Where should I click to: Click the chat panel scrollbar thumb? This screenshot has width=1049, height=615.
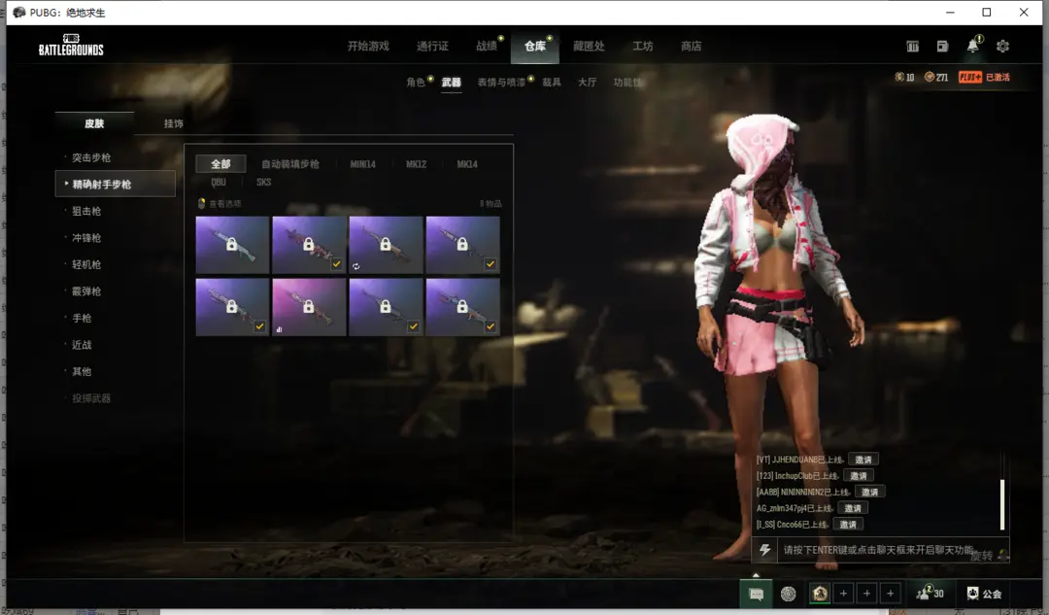coord(1002,504)
